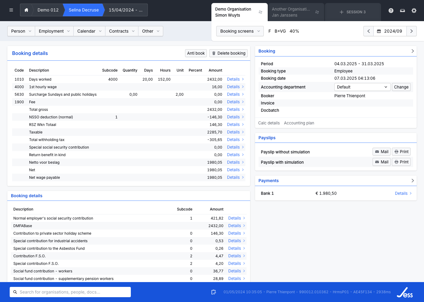Image resolution: width=424 pixels, height=302 pixels.
Task: Print the payslip with simulation
Action: coord(401,162)
